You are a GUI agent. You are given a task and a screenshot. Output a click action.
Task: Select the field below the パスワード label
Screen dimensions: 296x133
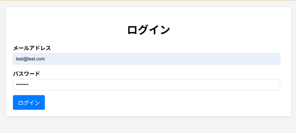pos(147,84)
